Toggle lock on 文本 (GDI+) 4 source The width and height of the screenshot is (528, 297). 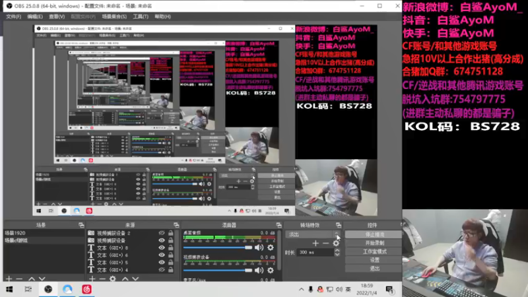[171, 270]
